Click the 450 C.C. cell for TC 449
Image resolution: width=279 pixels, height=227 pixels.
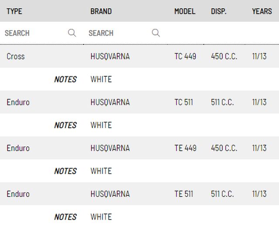coord(224,56)
